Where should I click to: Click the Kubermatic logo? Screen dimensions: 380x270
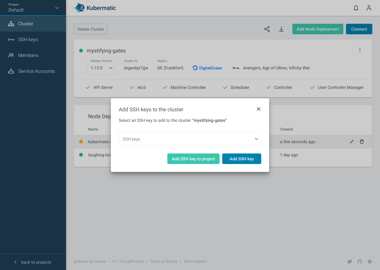[94, 8]
